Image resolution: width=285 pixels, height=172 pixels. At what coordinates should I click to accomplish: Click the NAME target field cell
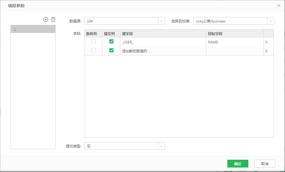pyautogui.click(x=235, y=42)
